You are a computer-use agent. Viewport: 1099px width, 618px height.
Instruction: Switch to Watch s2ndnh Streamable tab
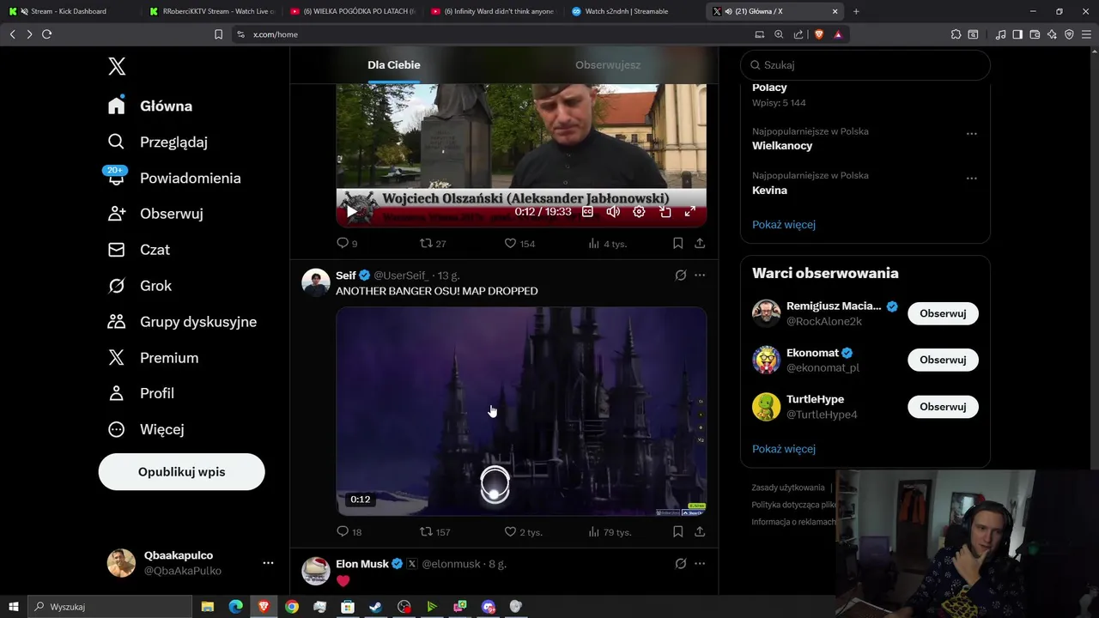point(626,11)
